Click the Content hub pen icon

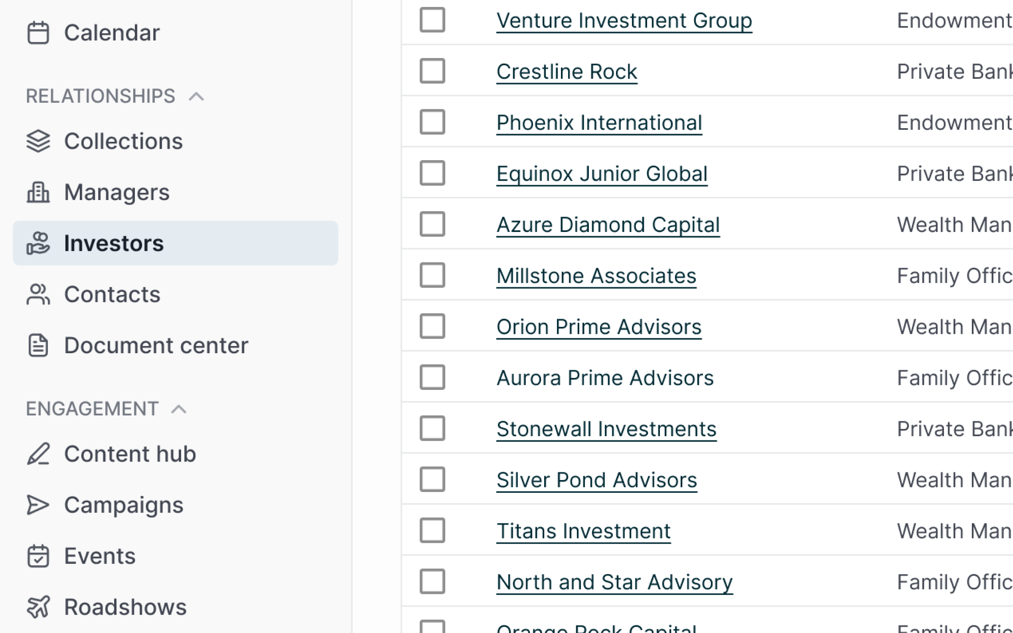38,454
